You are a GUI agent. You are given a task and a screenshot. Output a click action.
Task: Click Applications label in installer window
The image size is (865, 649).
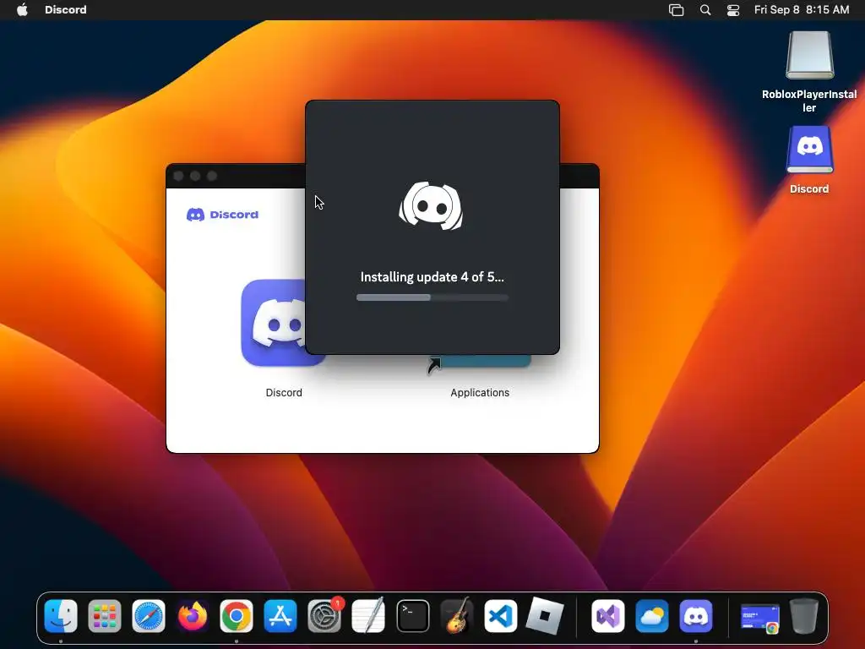click(480, 392)
